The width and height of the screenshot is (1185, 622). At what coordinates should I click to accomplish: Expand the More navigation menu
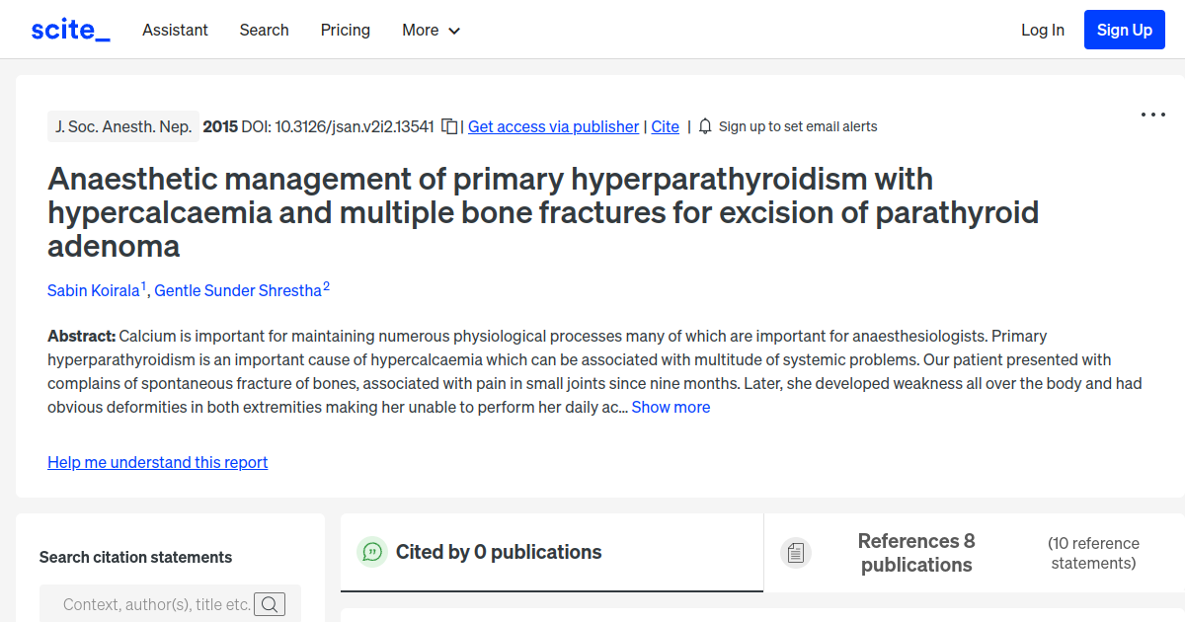tap(431, 30)
